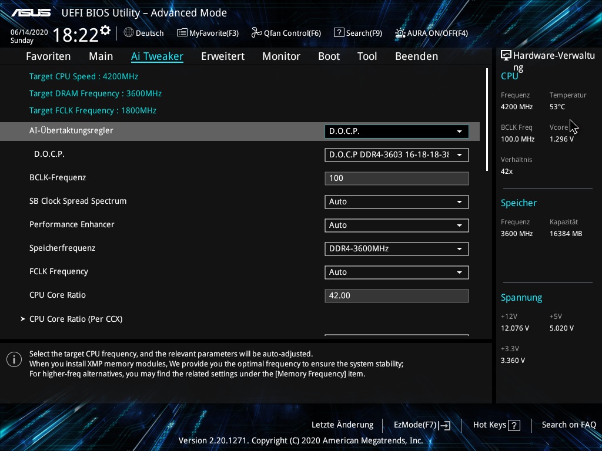Click the BCLK-Frequenz input field

(397, 179)
